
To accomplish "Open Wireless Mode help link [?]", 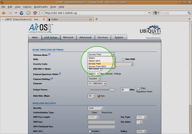I will click(49, 54).
